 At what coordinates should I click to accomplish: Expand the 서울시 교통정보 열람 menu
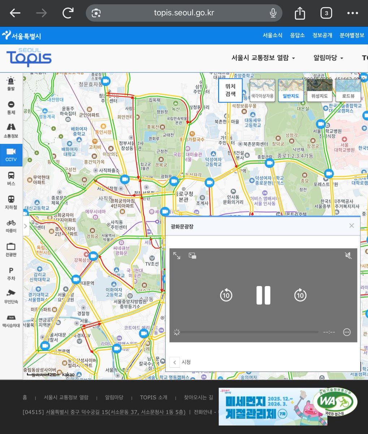click(x=263, y=58)
